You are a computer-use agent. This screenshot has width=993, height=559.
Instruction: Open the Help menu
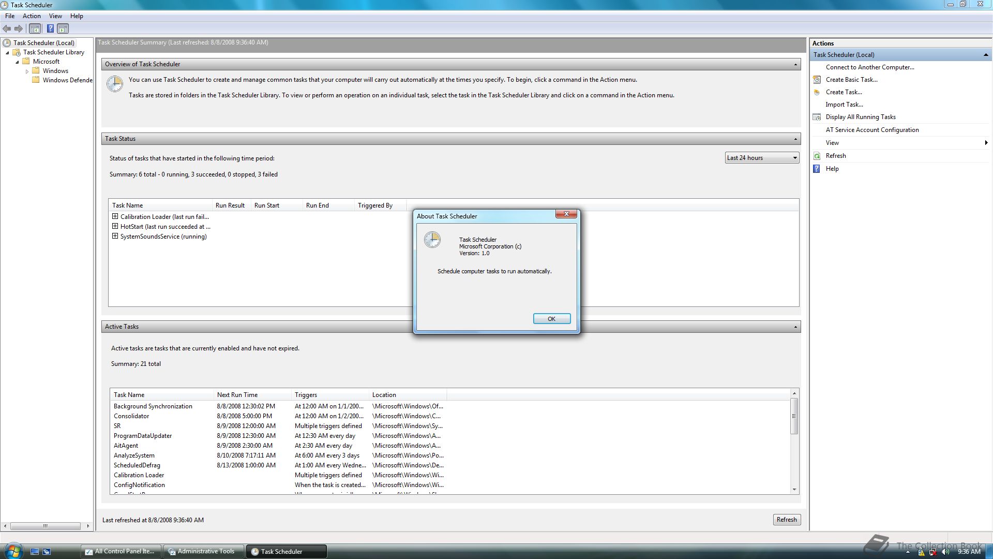77,16
